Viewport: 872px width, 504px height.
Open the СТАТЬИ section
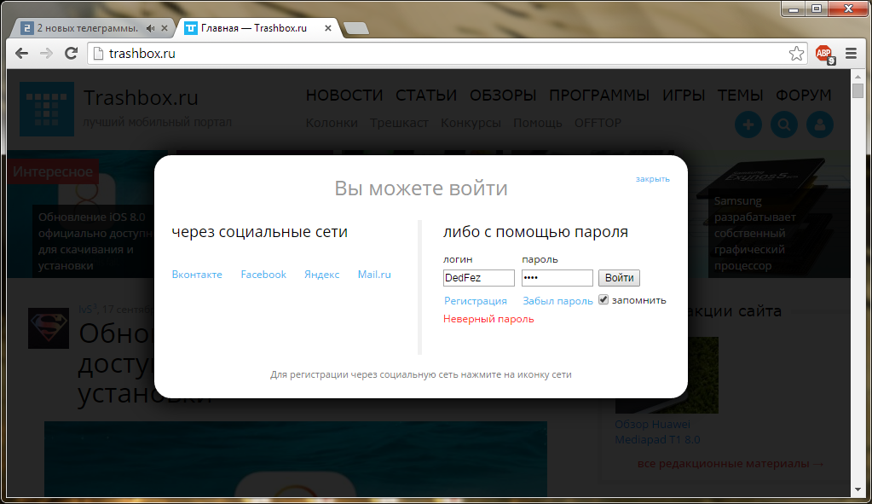pyautogui.click(x=426, y=96)
